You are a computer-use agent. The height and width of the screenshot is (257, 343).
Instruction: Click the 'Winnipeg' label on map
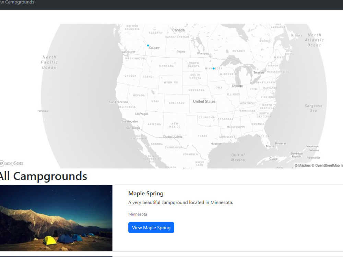[x=203, y=53]
